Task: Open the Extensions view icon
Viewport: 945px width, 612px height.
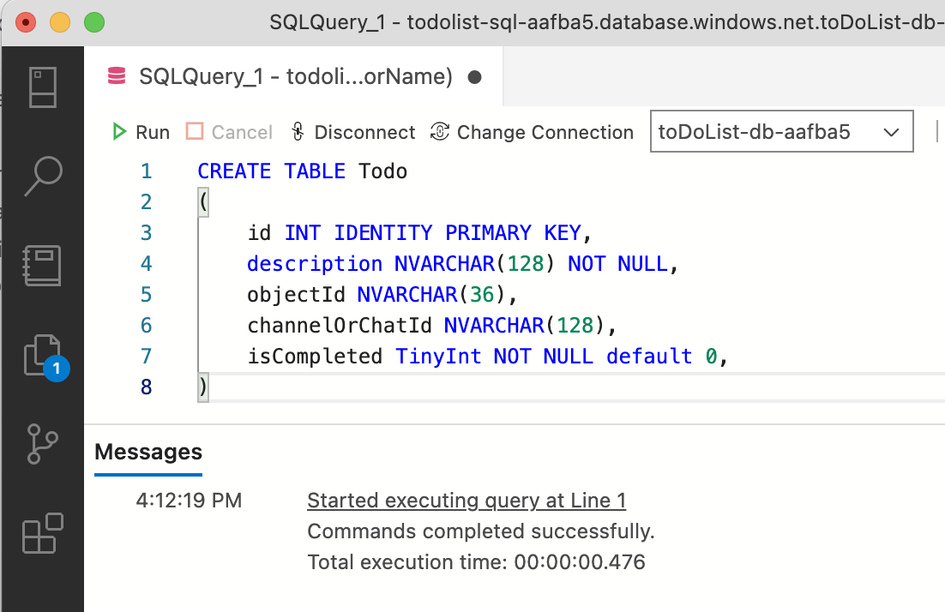Action: pos(42,533)
